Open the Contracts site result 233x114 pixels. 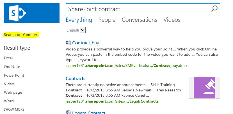pyautogui.click(x=76, y=79)
